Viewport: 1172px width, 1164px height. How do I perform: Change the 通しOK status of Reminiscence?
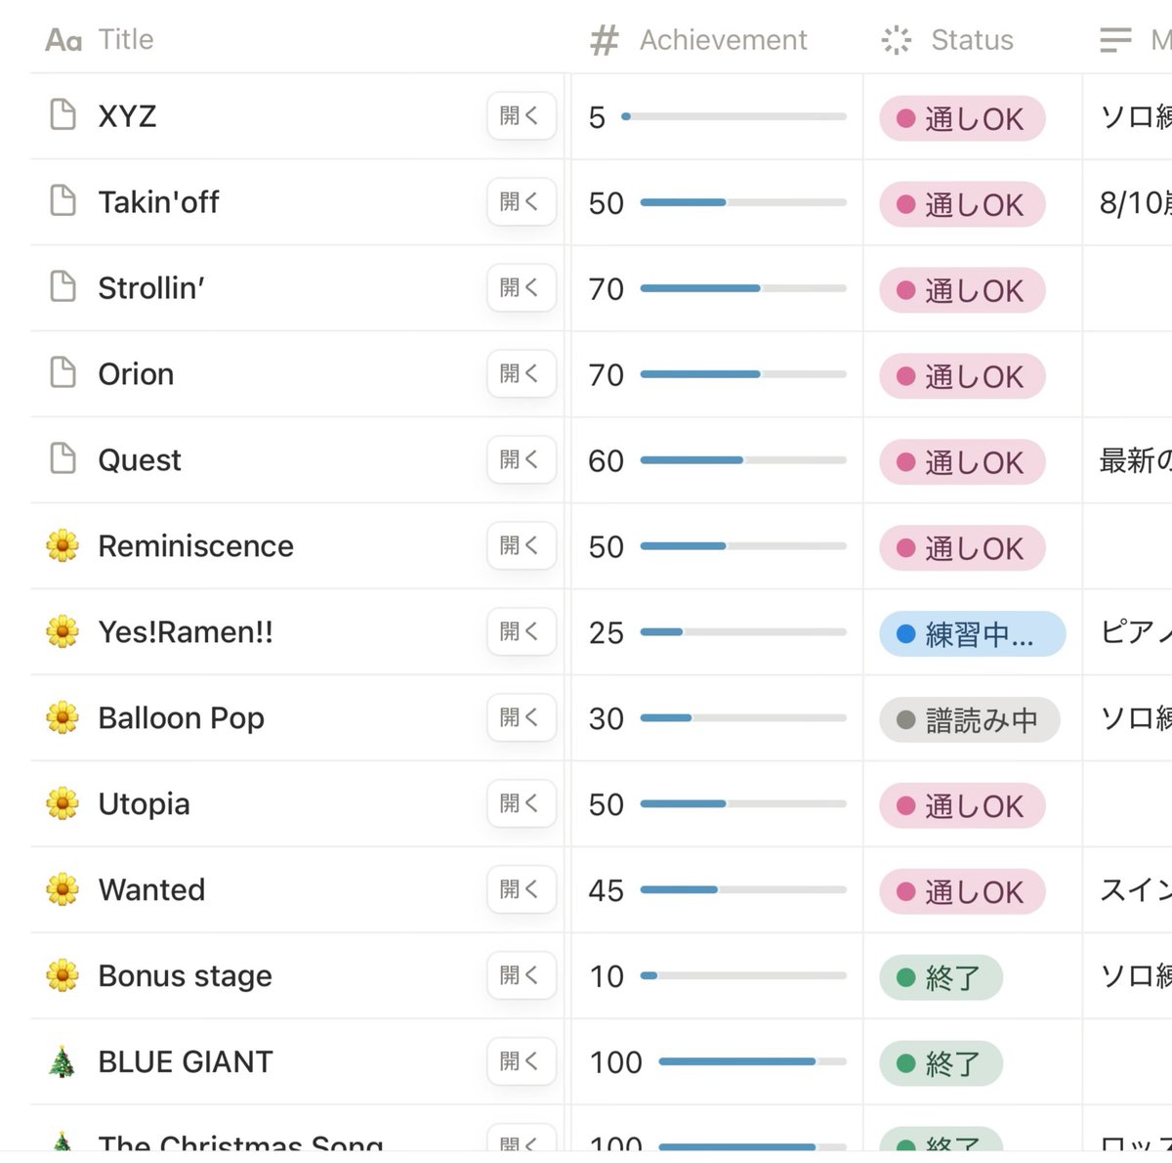click(x=962, y=548)
